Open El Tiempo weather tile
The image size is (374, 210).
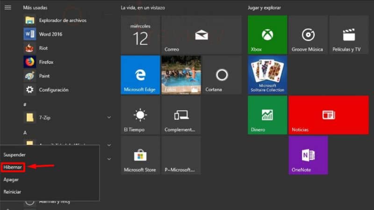point(140,115)
